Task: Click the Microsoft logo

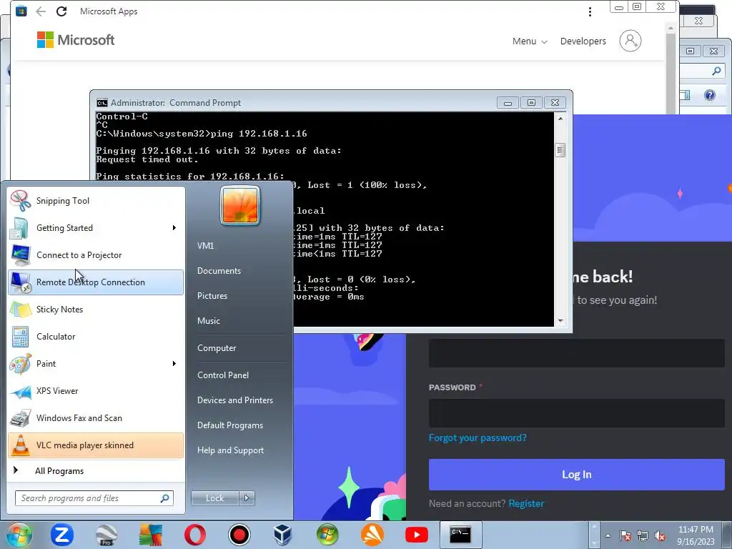Action: coord(76,40)
